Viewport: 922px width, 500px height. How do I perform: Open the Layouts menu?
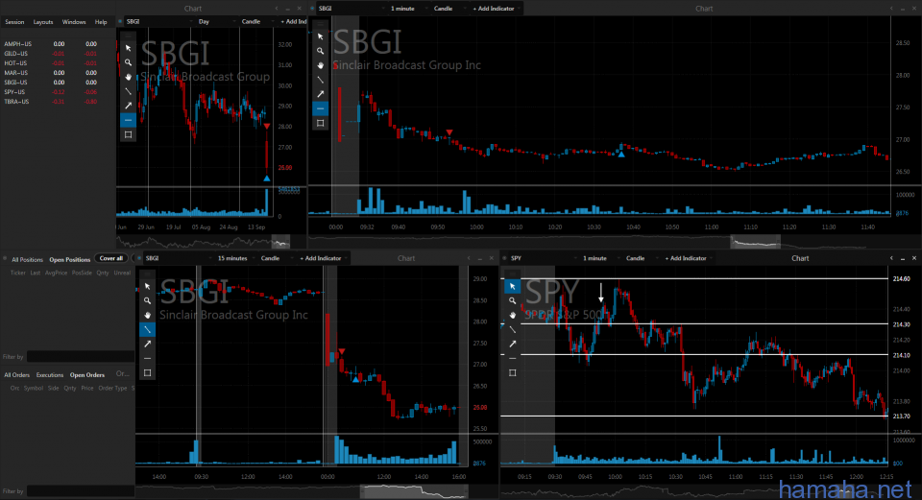coord(43,22)
